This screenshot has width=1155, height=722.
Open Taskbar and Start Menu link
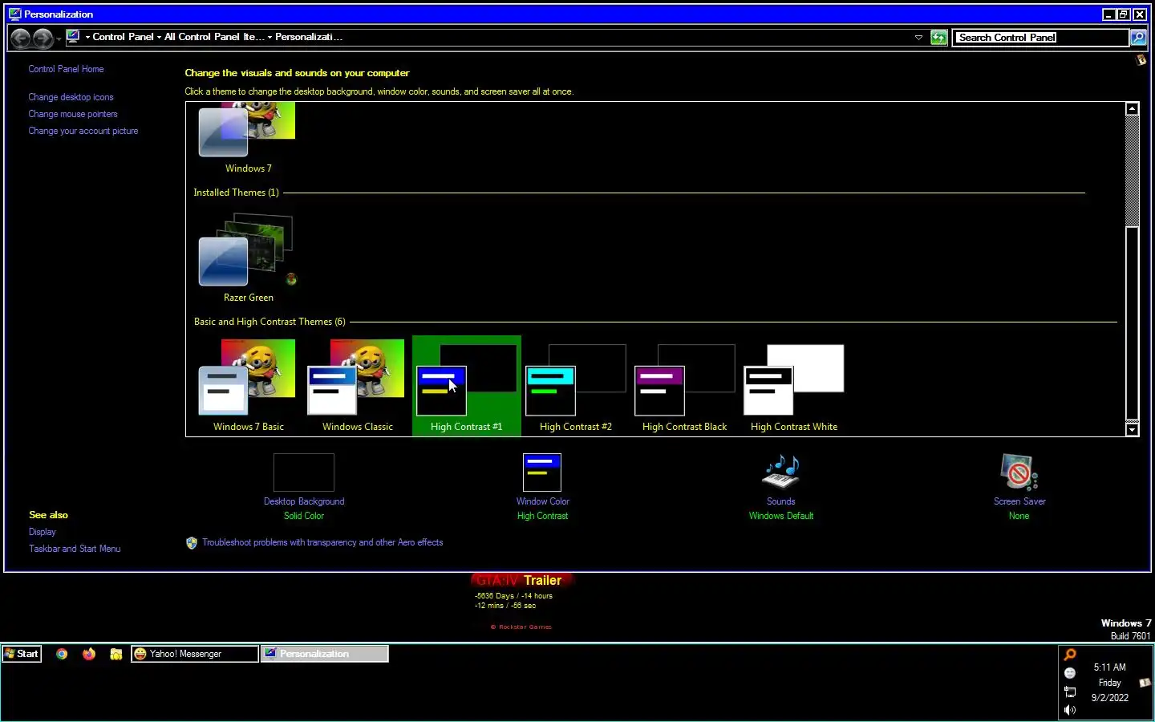coord(75,549)
